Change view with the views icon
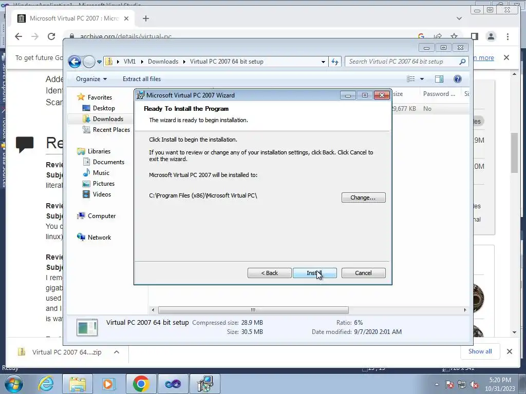Viewport: 526px width, 394px height. point(410,79)
